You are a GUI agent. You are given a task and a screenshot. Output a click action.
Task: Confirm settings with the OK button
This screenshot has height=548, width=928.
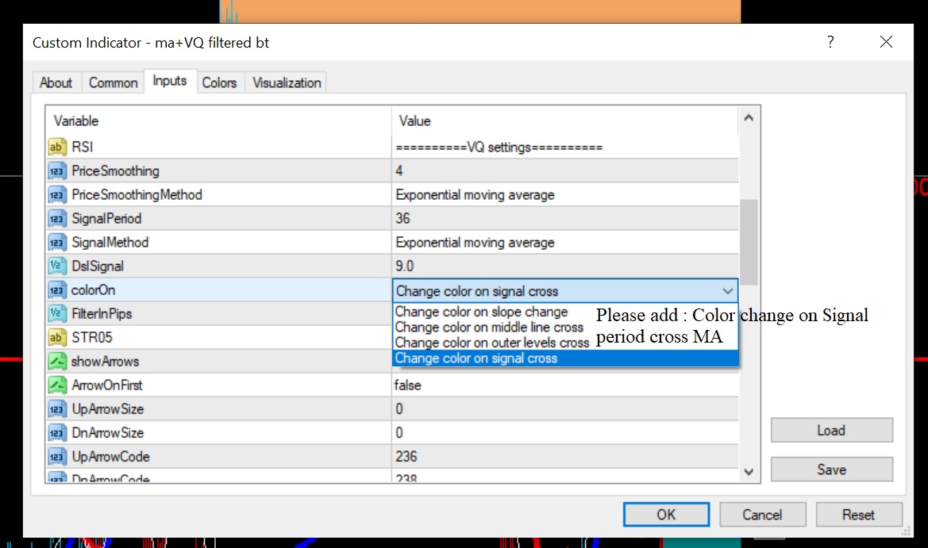click(x=666, y=515)
